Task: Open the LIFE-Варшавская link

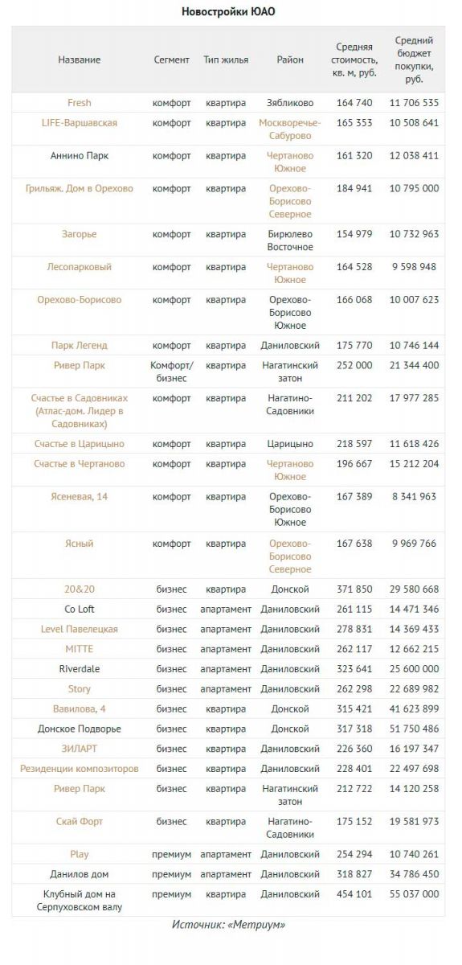Action: (x=79, y=123)
